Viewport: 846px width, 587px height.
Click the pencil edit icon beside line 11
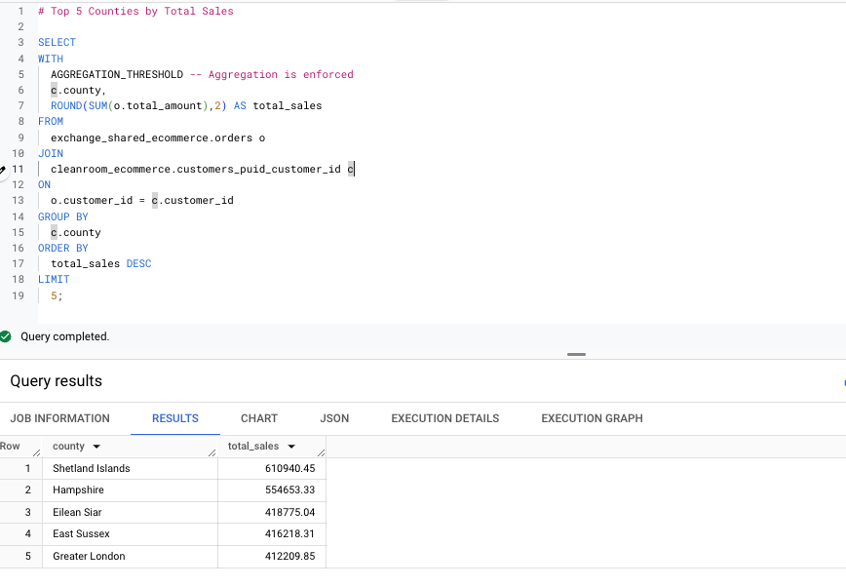[2, 169]
